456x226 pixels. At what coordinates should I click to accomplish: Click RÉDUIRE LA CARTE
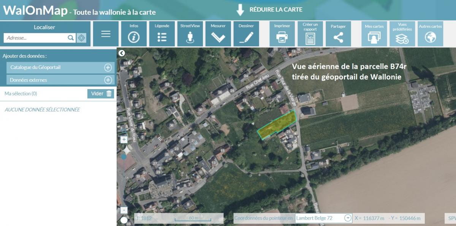click(269, 9)
